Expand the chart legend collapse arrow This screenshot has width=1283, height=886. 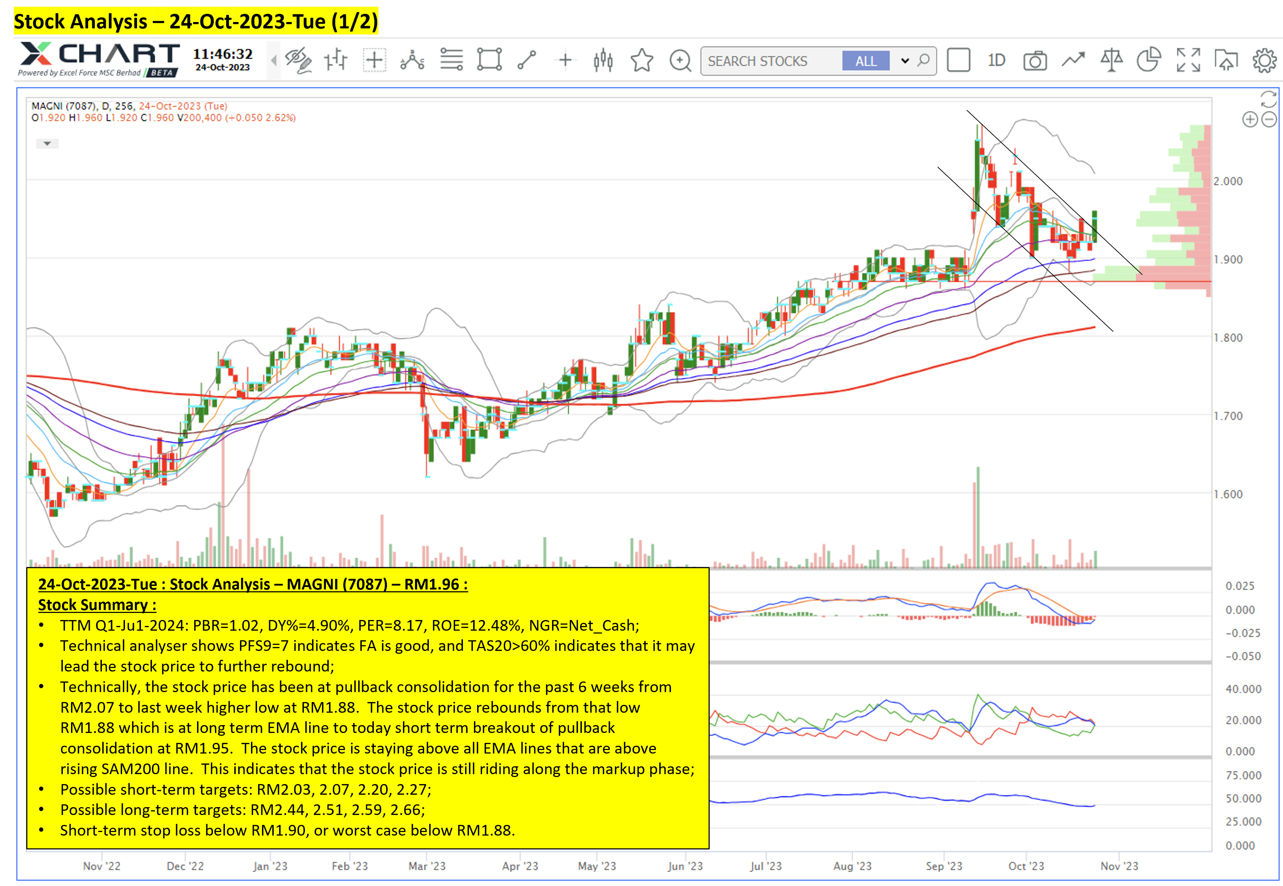[x=47, y=144]
